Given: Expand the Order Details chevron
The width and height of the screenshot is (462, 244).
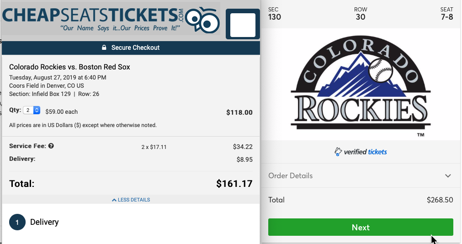Looking at the screenshot, I should pos(448,175).
